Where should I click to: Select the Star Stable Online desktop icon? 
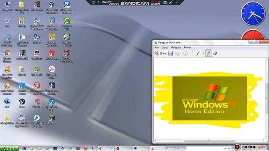click(x=52, y=72)
